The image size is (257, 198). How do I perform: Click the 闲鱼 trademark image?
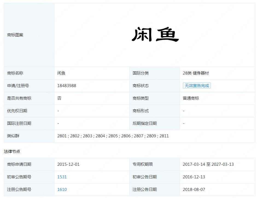pyautogui.click(x=155, y=34)
